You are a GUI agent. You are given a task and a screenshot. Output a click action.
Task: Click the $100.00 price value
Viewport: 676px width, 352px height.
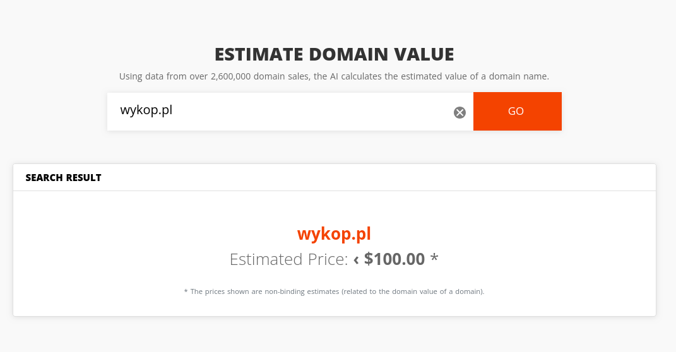coord(394,259)
